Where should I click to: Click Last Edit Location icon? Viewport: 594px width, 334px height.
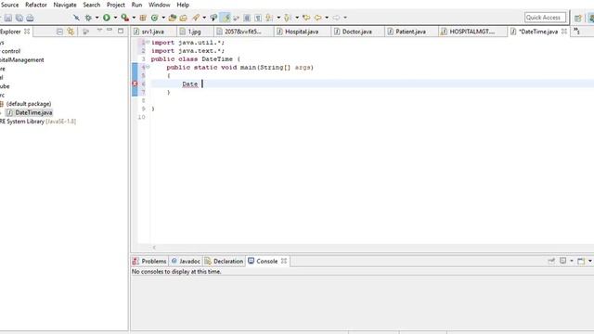pos(306,18)
